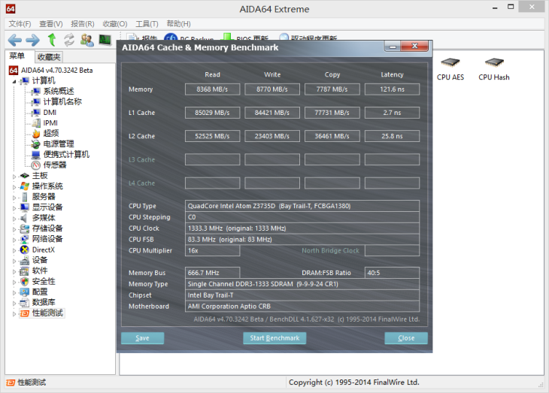Screen dimensions: 549x393
Task: Select the CPU Hash benchmark icon
Action: tap(494, 70)
